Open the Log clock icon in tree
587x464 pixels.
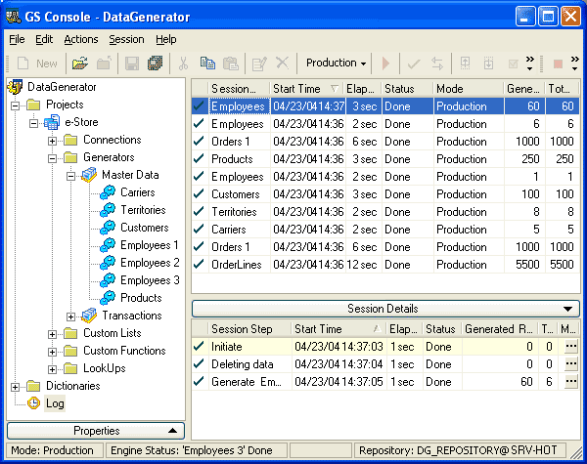tap(33, 403)
